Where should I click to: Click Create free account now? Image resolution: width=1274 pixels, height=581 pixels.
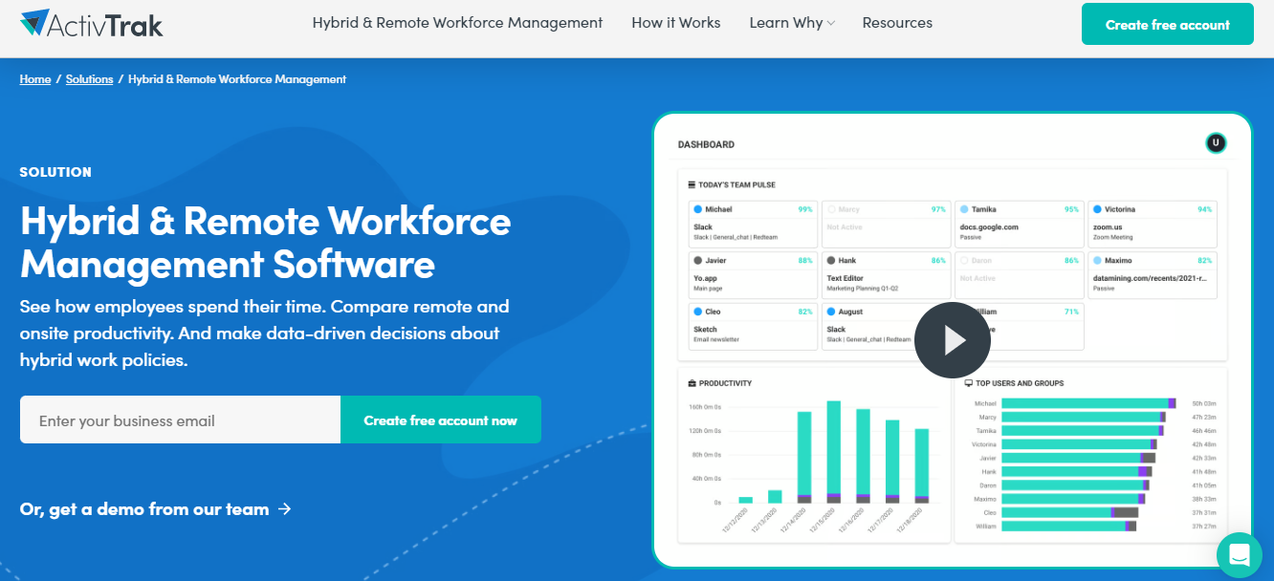click(x=441, y=420)
